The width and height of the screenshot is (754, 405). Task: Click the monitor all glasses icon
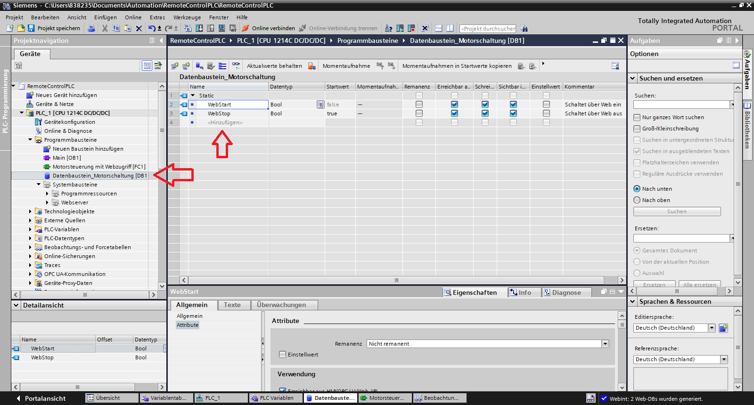236,65
